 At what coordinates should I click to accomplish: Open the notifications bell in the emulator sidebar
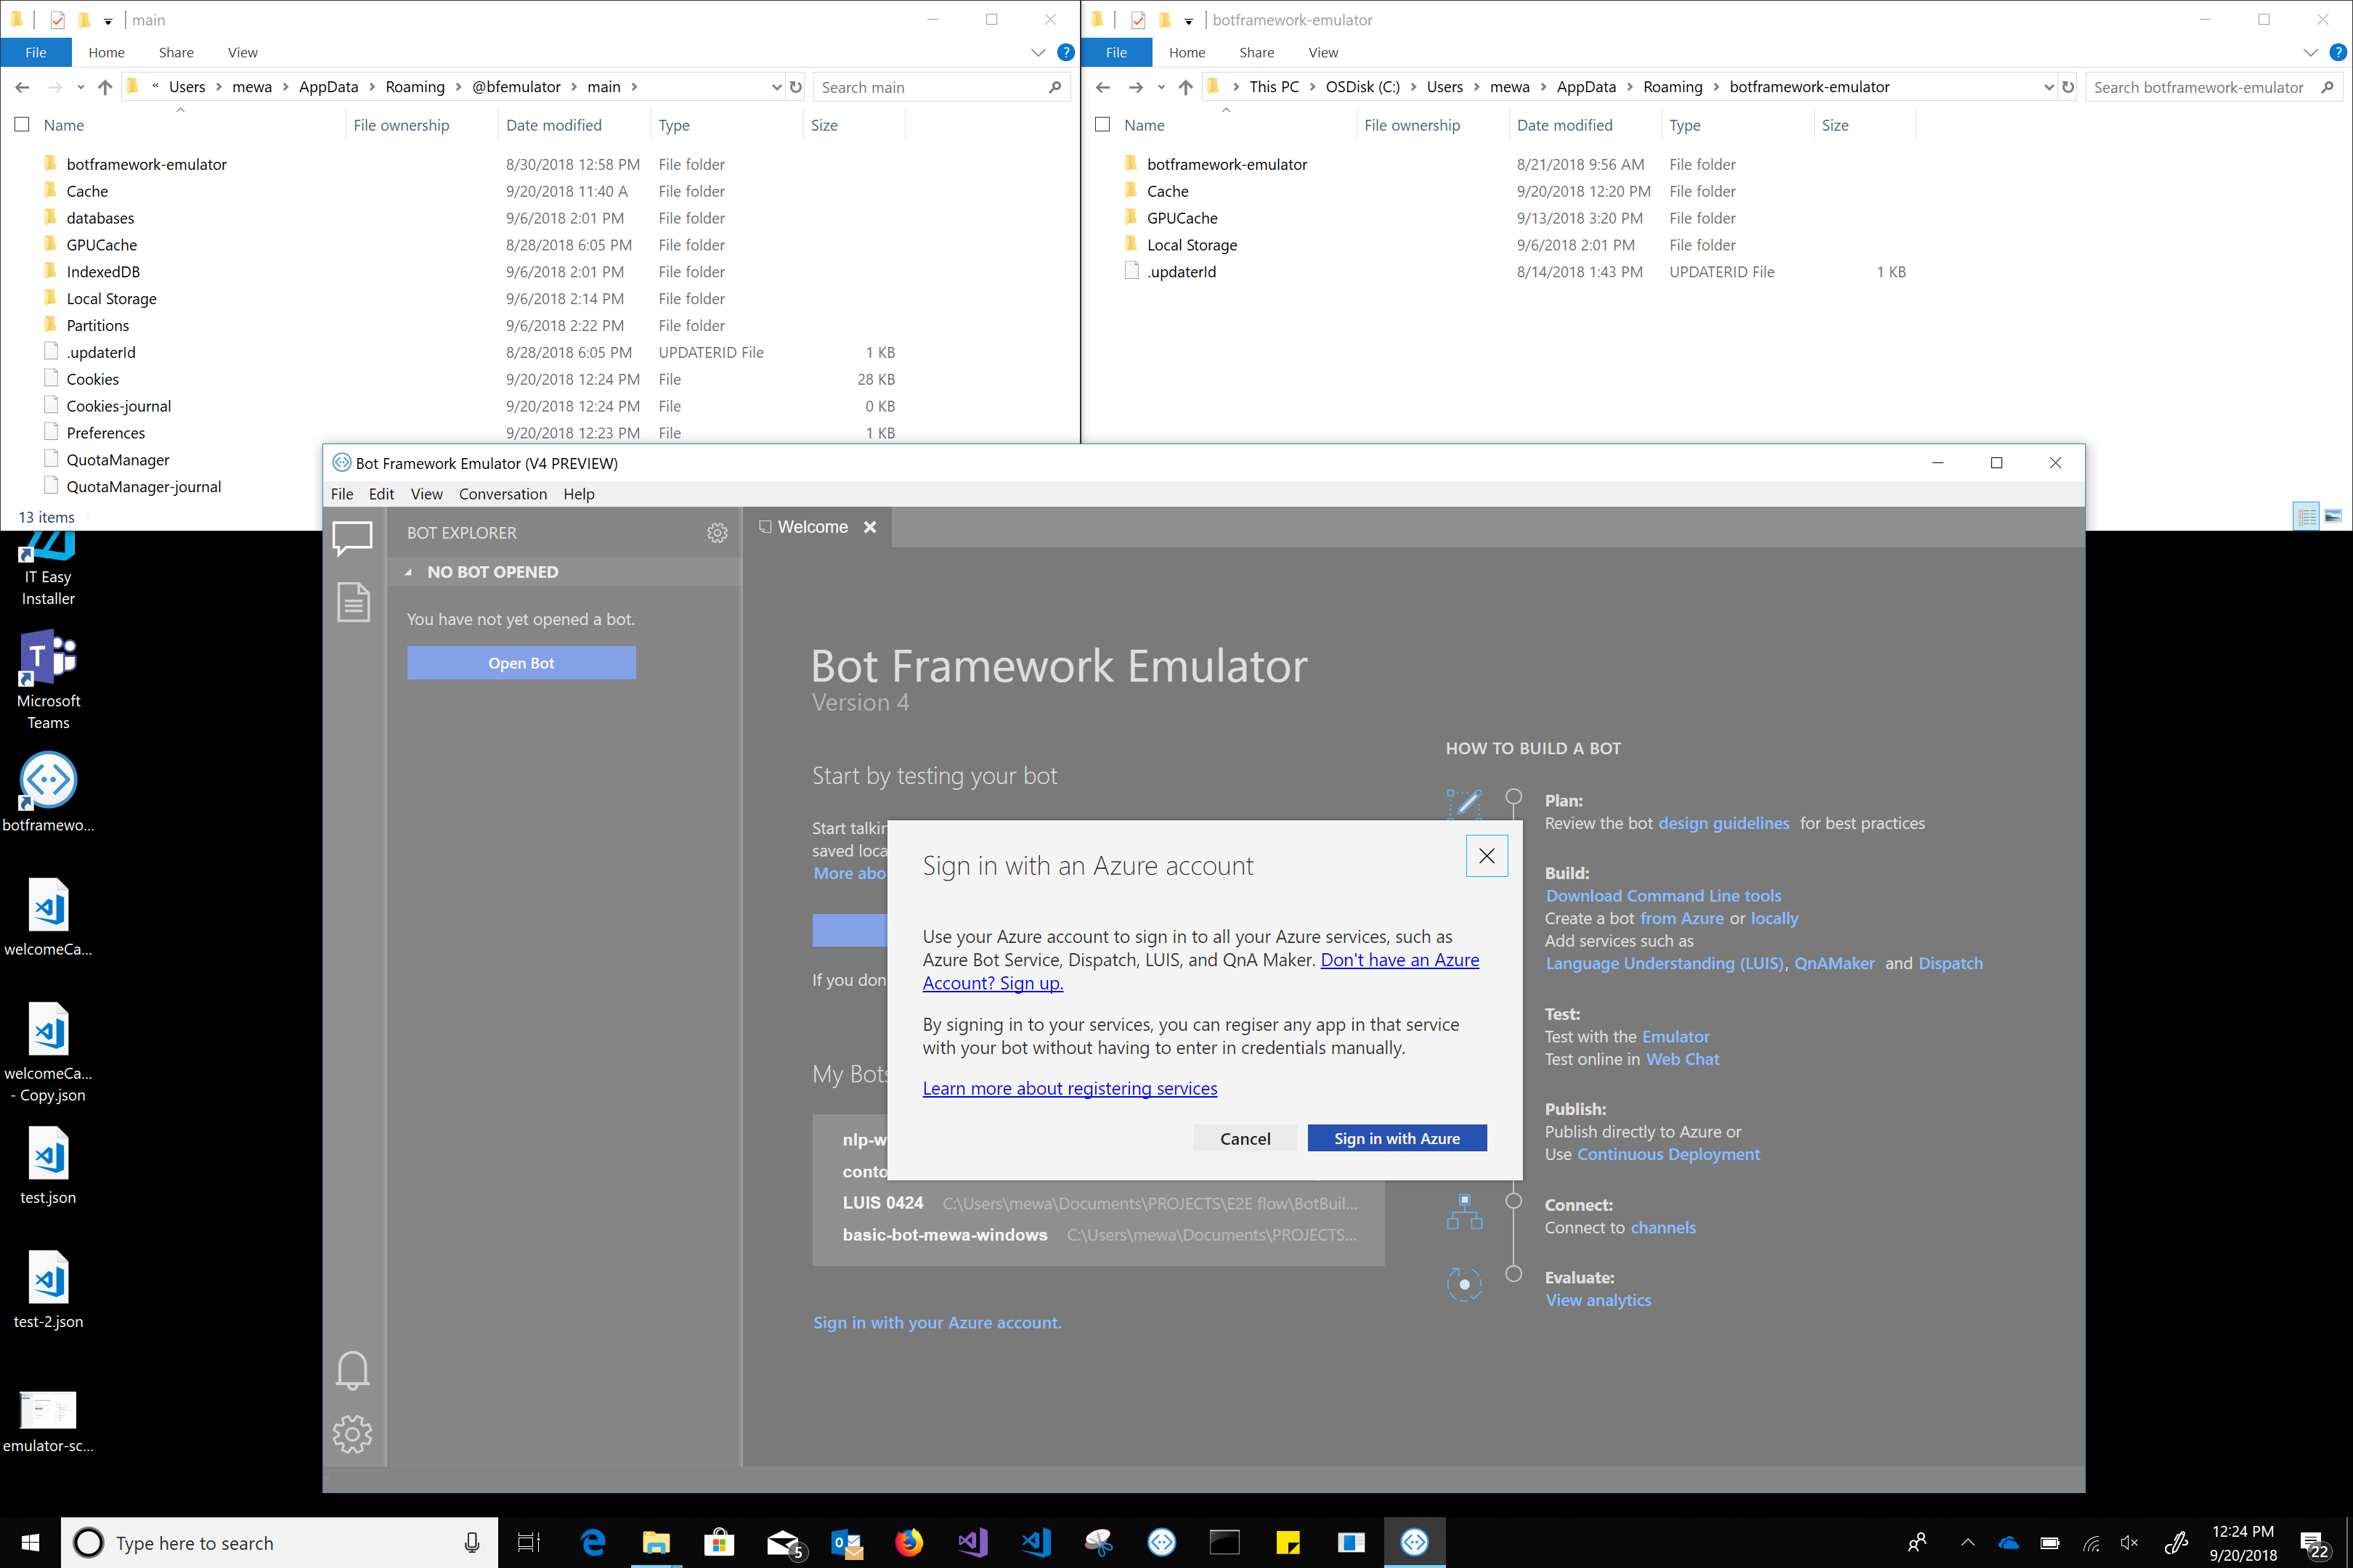[x=352, y=1370]
